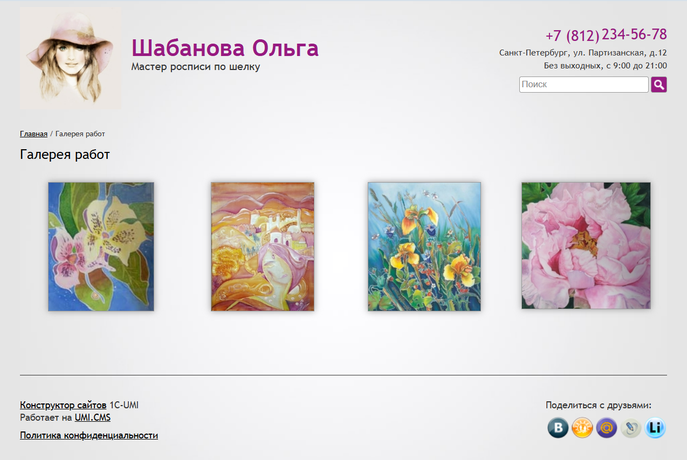Open the Конструктор сайтов link
Viewport: 687px width, 460px height.
pos(63,405)
